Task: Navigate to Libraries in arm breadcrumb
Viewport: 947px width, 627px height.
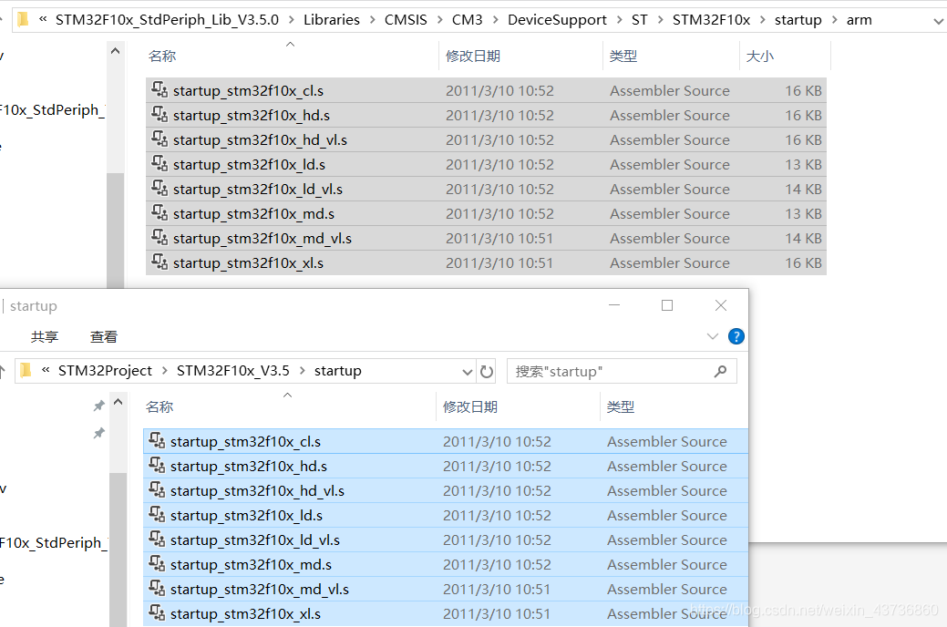Action: pyautogui.click(x=332, y=20)
